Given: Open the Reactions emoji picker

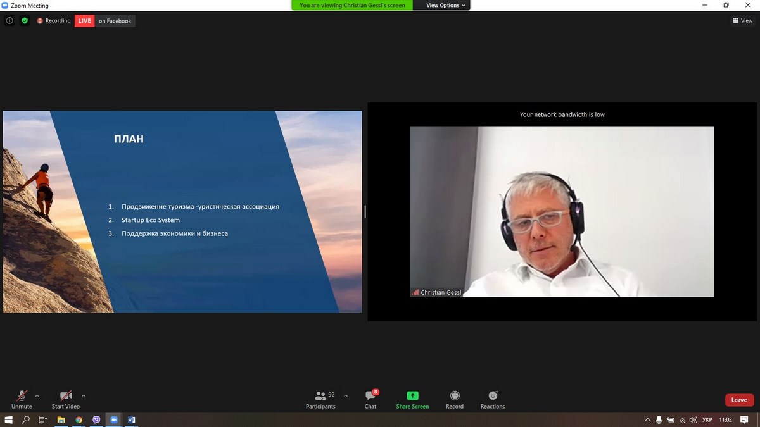Looking at the screenshot, I should (493, 399).
